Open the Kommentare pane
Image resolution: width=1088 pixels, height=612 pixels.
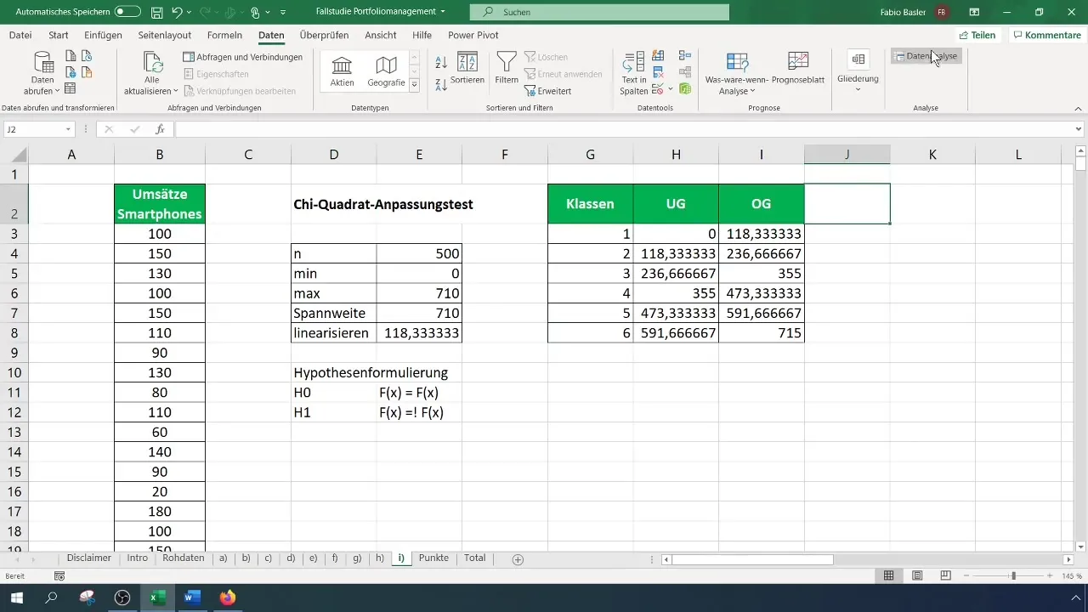point(1046,35)
